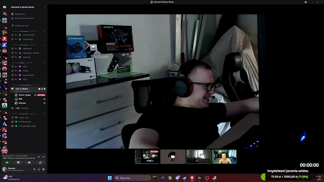Click invite people icon on Główny channel
This screenshot has width=324, height=182.
point(42,89)
